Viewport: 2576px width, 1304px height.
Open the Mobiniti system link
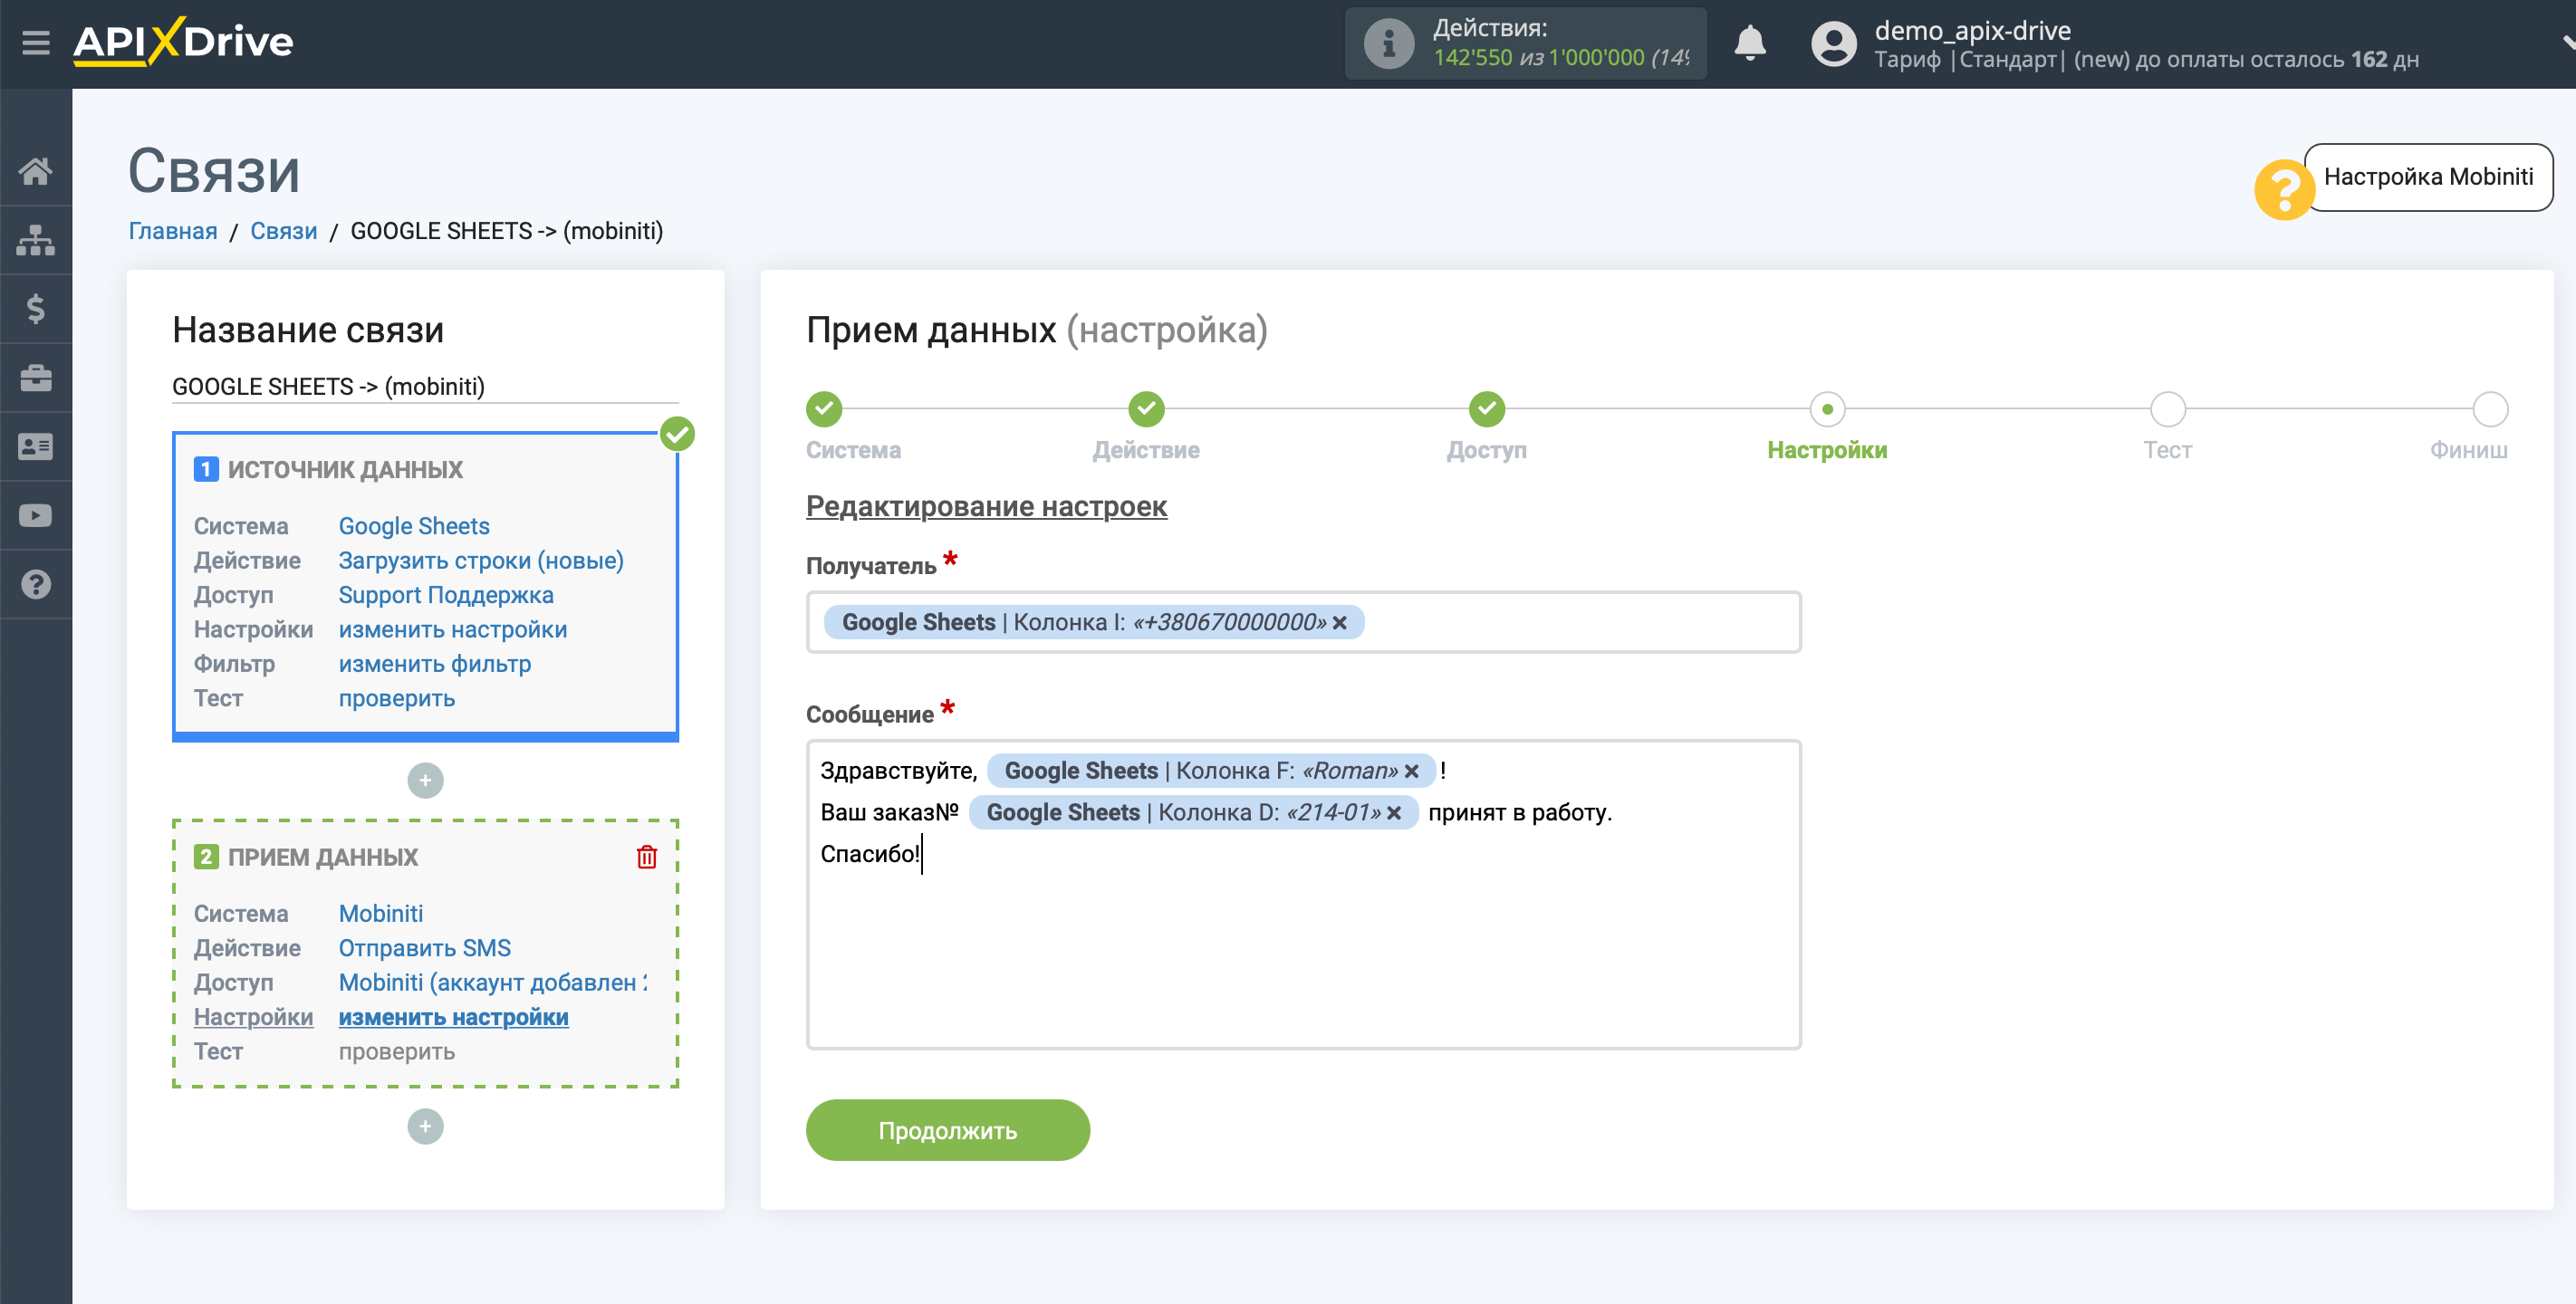pyautogui.click(x=381, y=914)
